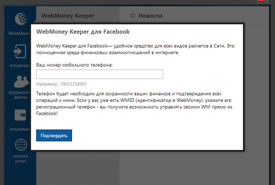Select the Новости heading tab

coord(150,16)
